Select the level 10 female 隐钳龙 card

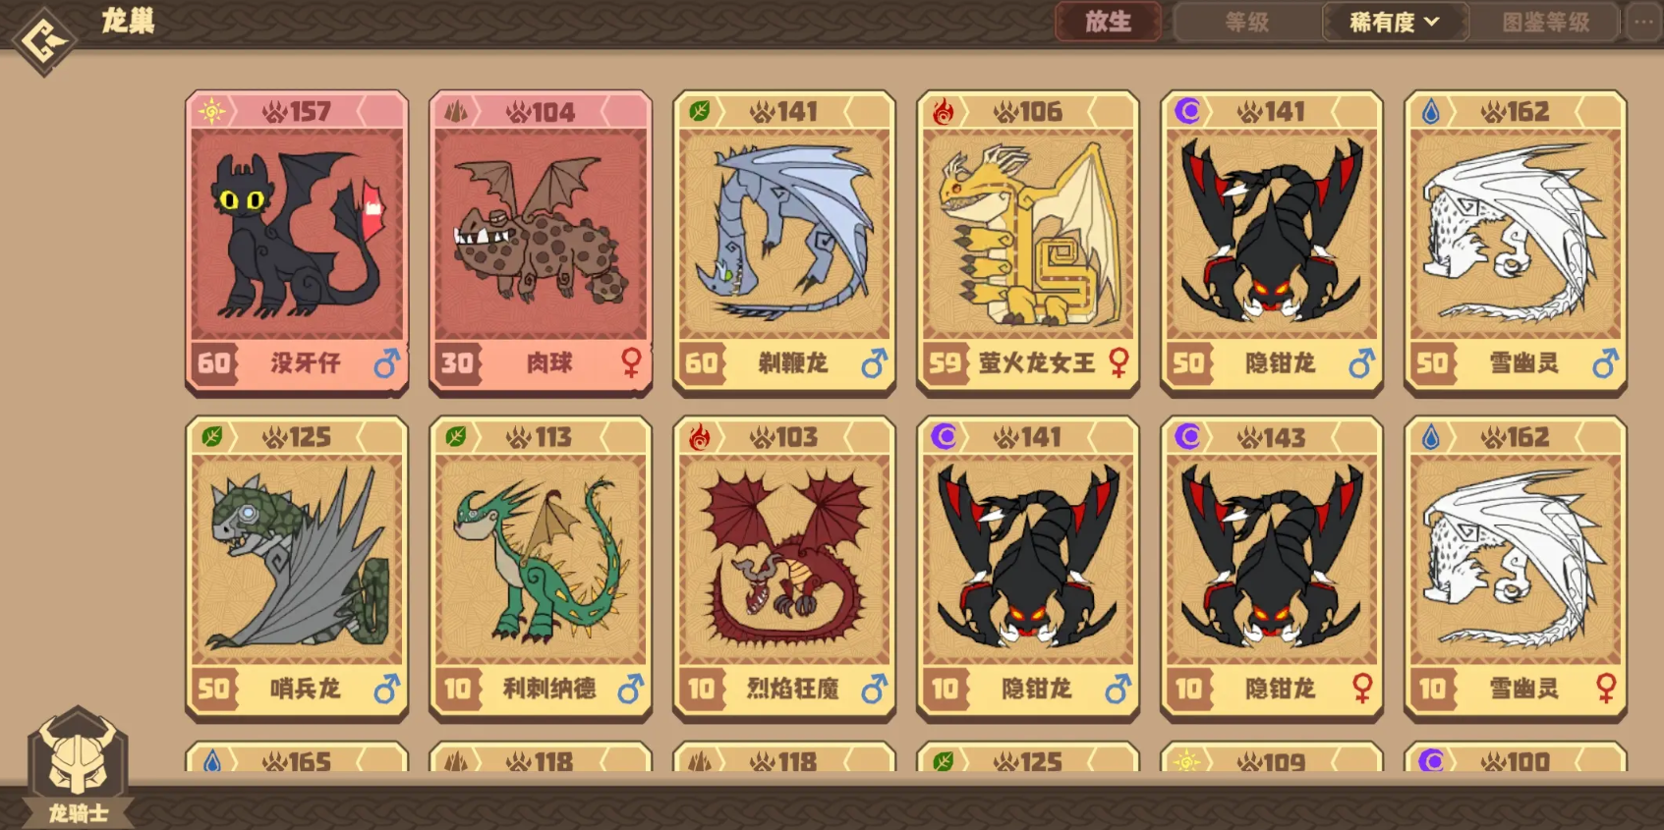1272,569
